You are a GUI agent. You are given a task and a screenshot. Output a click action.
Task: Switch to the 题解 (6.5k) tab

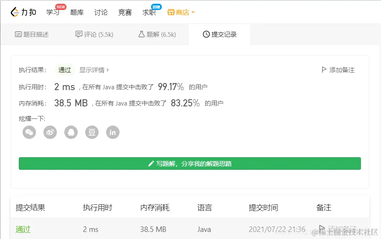157,35
